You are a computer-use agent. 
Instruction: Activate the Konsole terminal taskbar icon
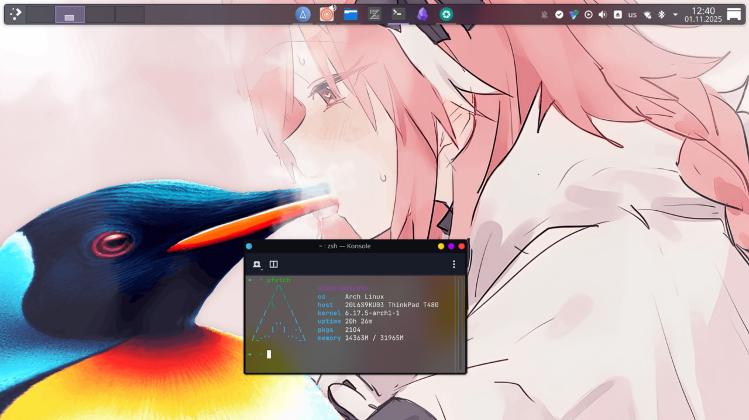click(x=398, y=14)
